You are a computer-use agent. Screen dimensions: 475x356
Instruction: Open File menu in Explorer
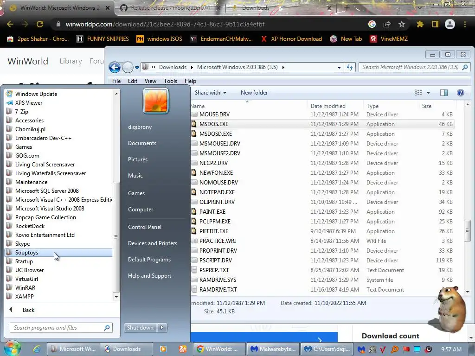(x=116, y=81)
